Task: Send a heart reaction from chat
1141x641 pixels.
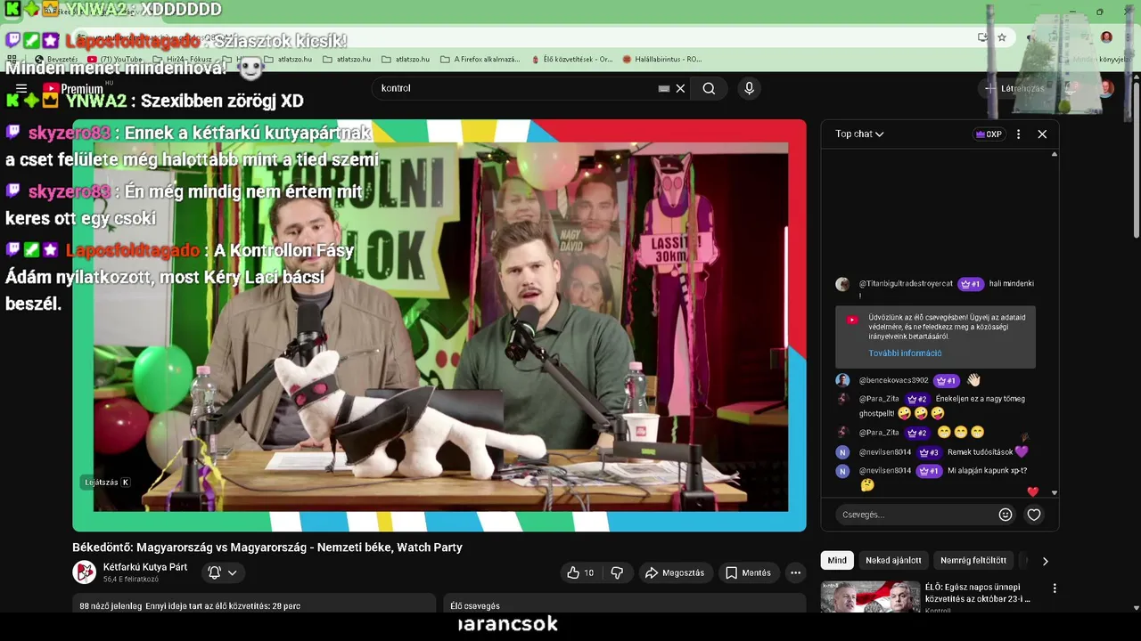Action: coord(1034,515)
